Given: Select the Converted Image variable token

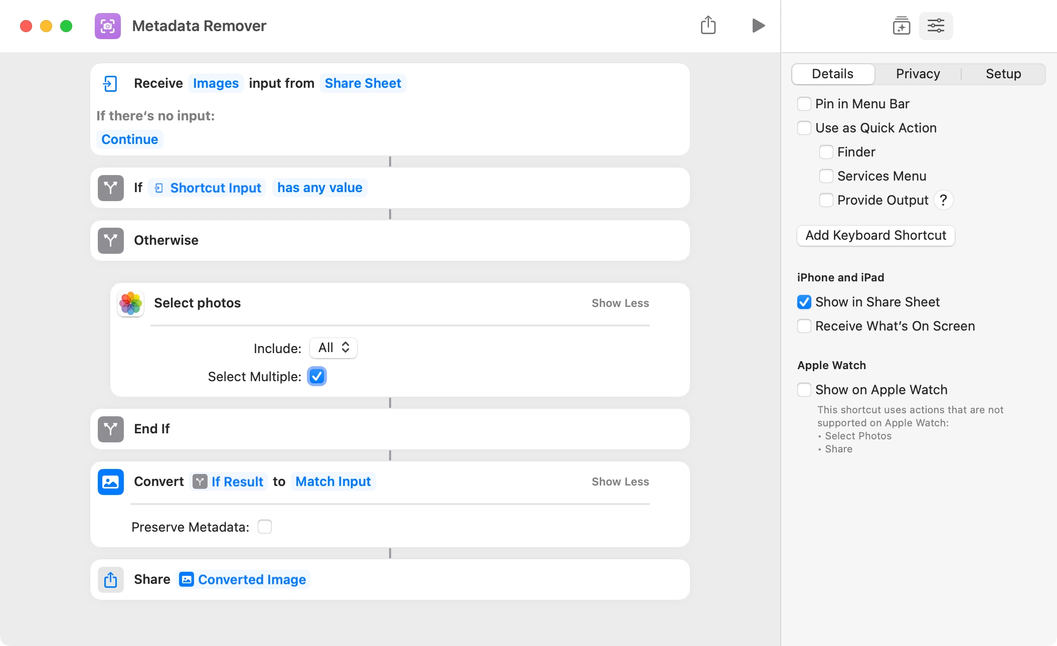Looking at the screenshot, I should tap(252, 579).
